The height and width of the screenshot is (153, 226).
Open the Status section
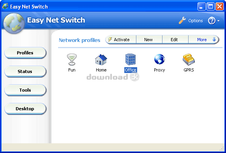[25, 71]
